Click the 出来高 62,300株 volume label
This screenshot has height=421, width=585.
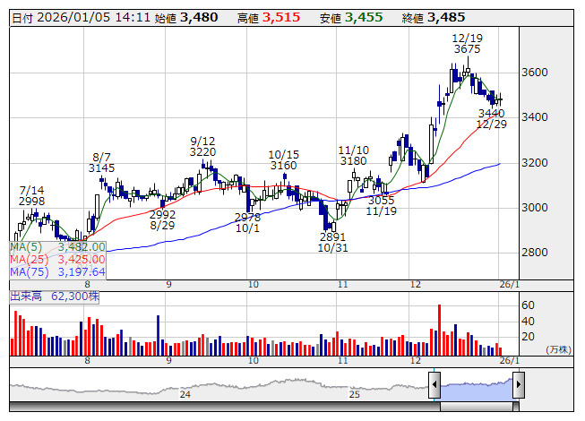pyautogui.click(x=55, y=296)
